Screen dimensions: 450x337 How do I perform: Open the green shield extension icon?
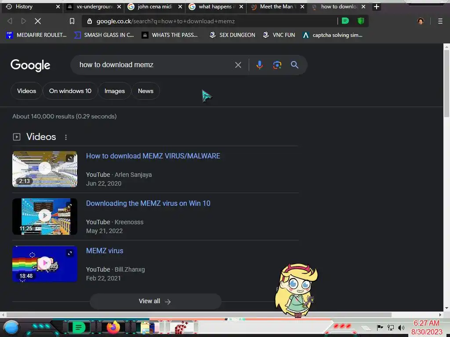tap(361, 21)
